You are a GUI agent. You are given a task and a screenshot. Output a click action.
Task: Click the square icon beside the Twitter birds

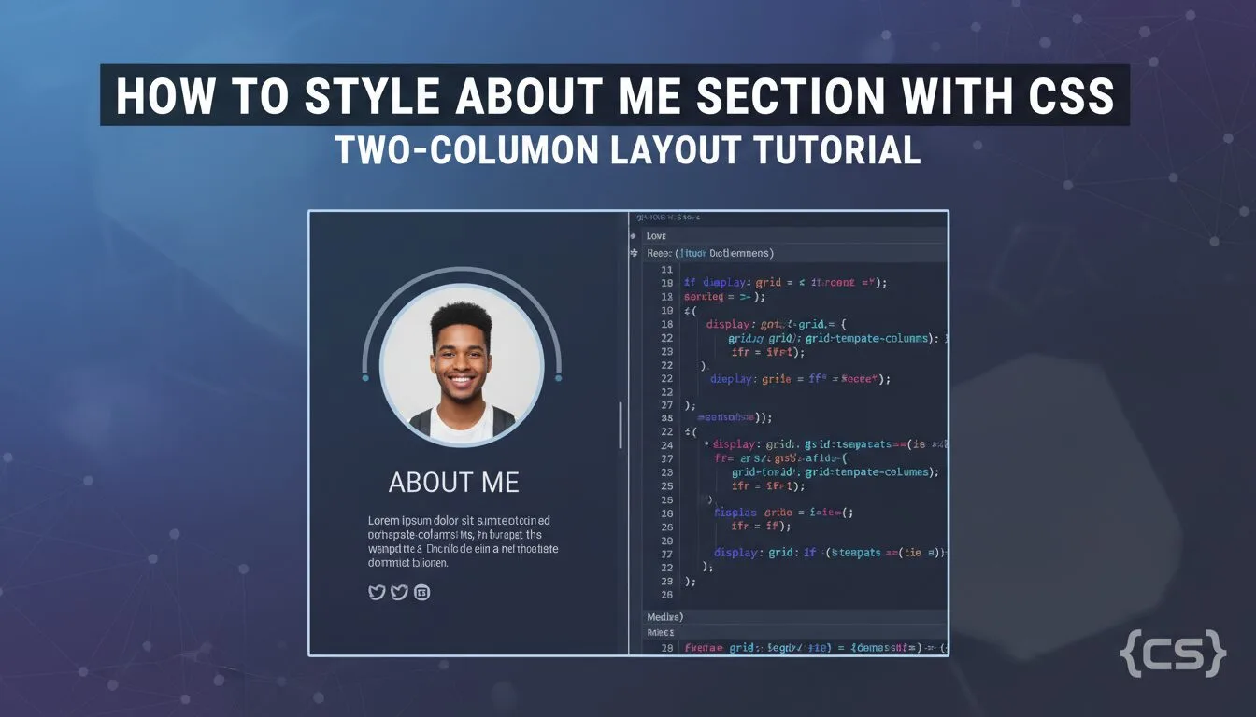click(x=421, y=592)
